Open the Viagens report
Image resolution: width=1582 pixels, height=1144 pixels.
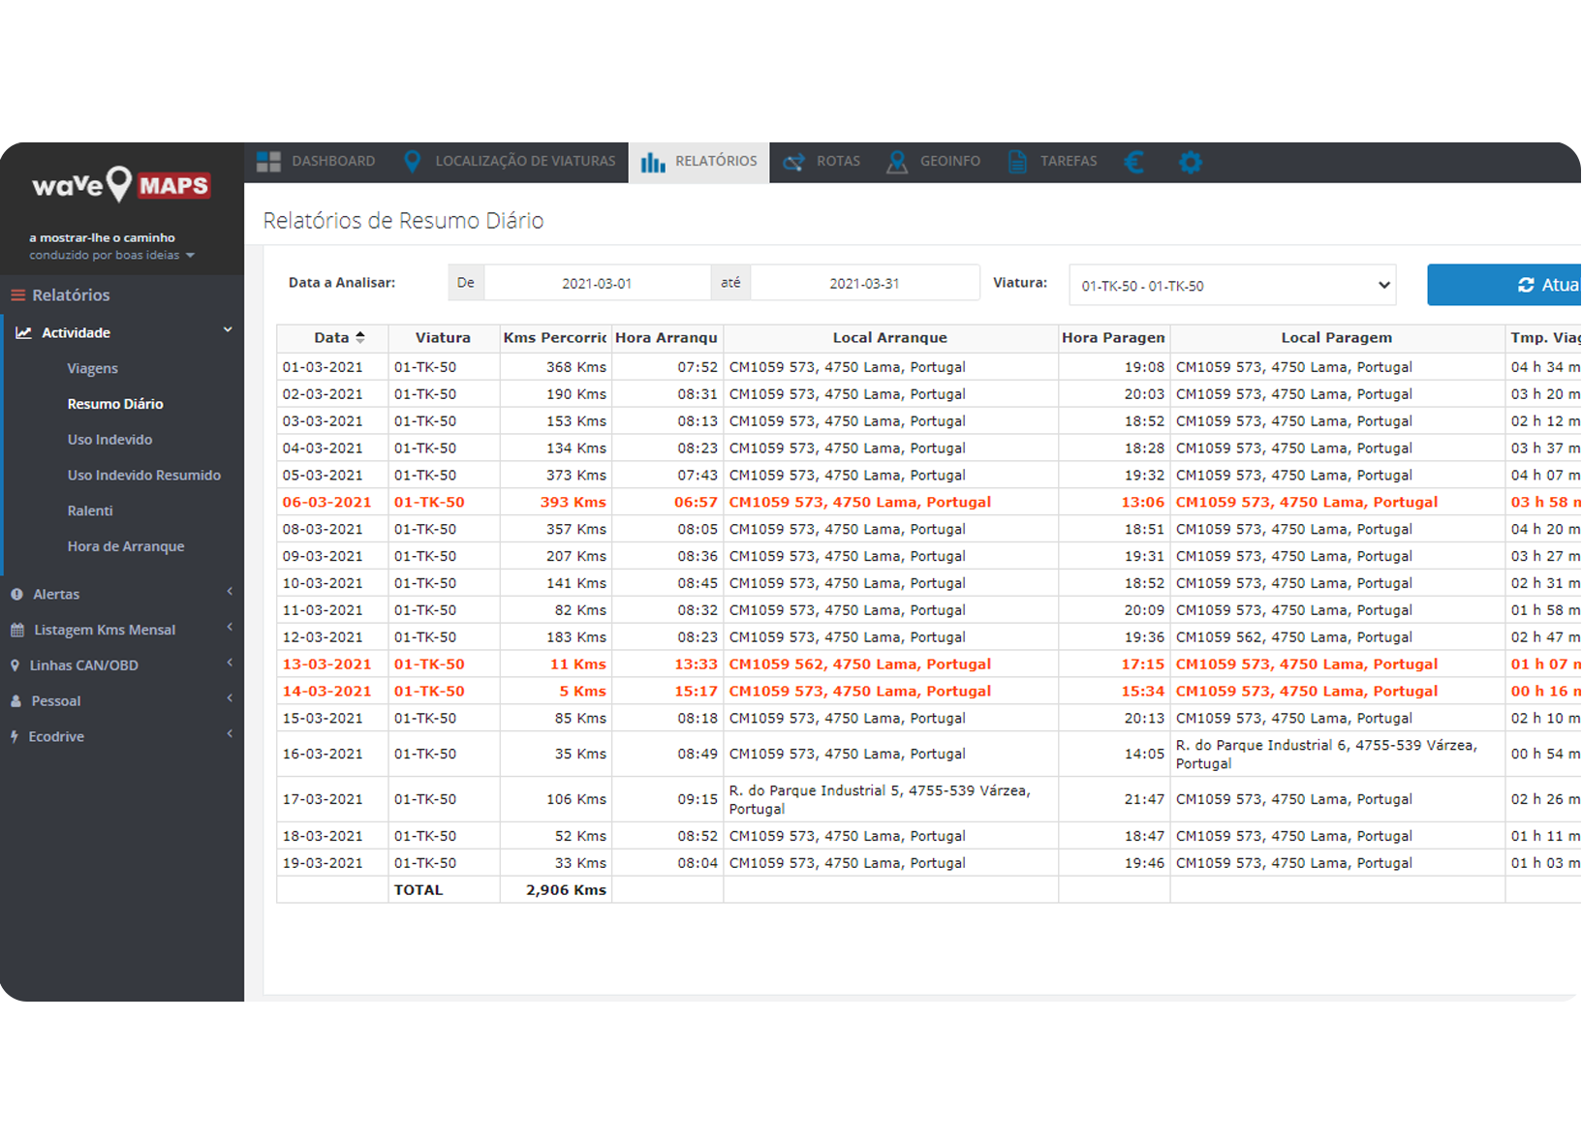coord(92,368)
